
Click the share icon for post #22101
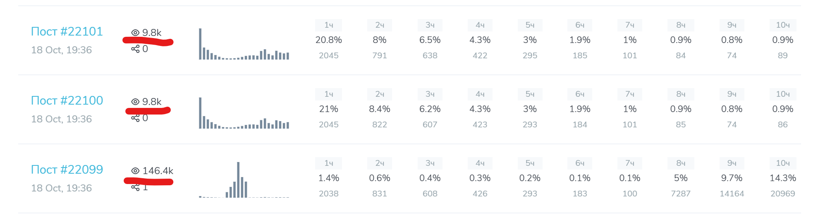click(x=135, y=49)
